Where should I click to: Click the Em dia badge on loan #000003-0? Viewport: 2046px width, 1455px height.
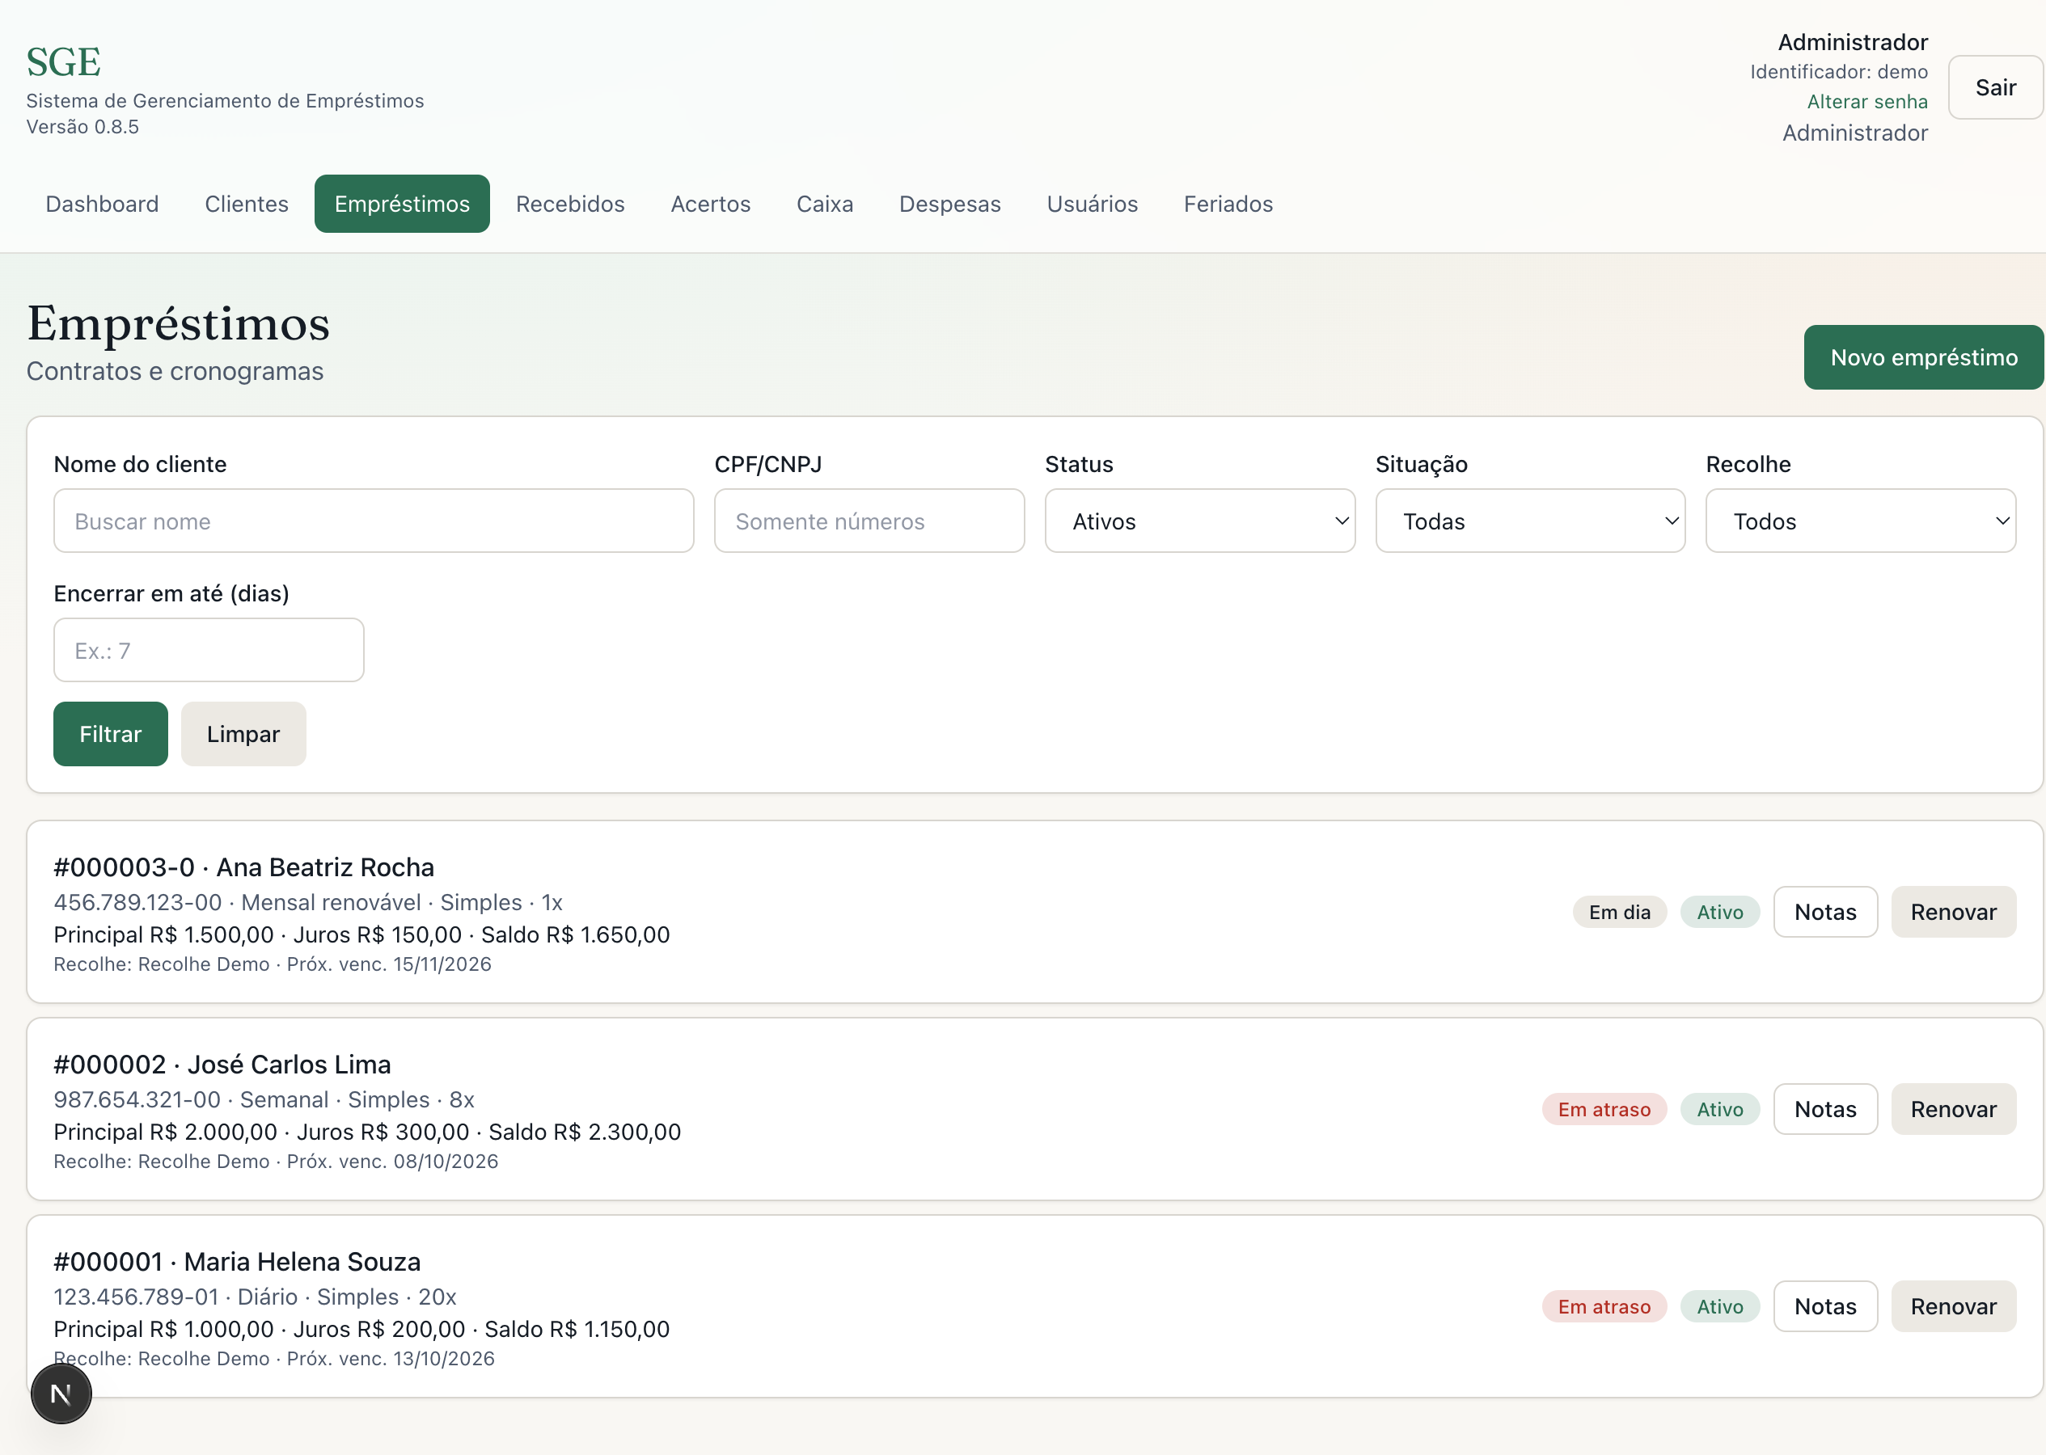click(1620, 912)
